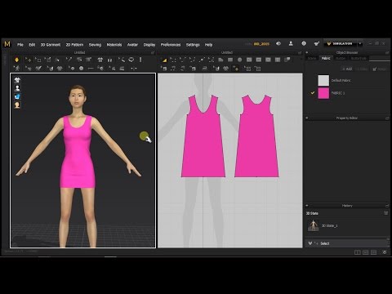
Task: Collapse the History panel arrow
Action: [307, 206]
